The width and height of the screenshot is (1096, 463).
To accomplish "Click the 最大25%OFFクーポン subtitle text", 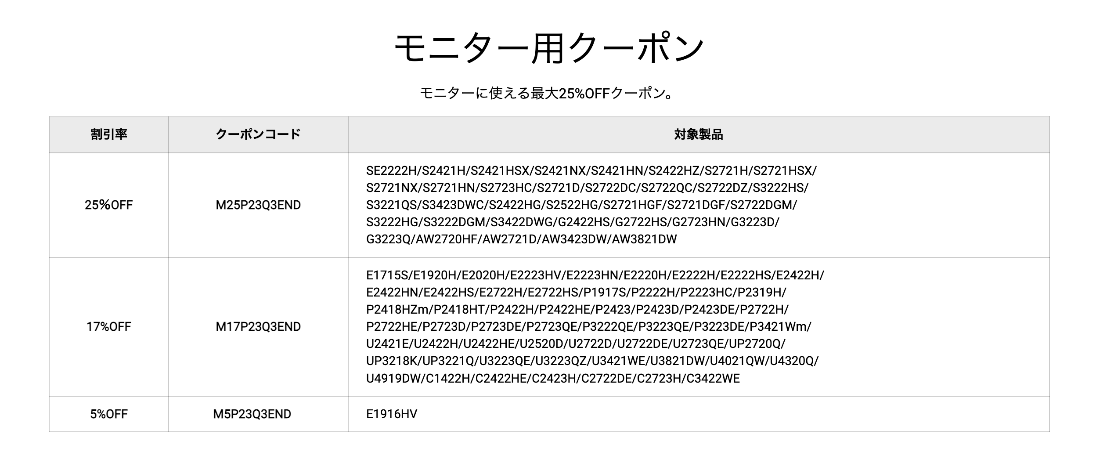I will [602, 93].
